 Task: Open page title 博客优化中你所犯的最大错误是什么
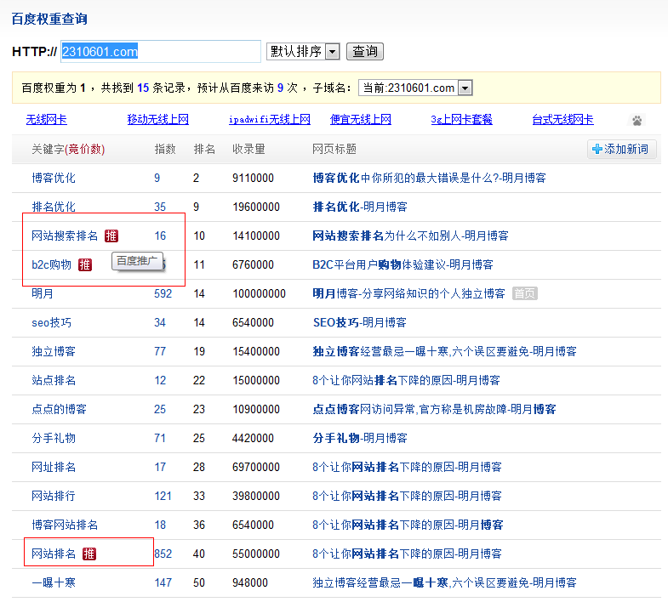[430, 178]
